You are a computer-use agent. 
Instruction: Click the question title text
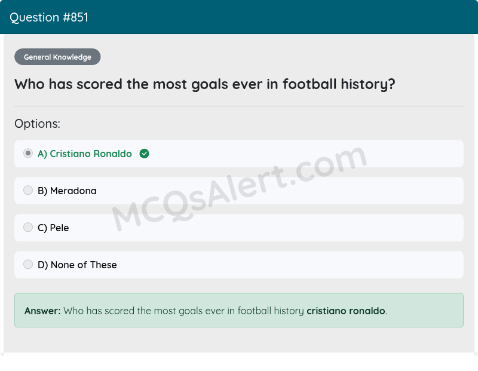click(x=204, y=84)
